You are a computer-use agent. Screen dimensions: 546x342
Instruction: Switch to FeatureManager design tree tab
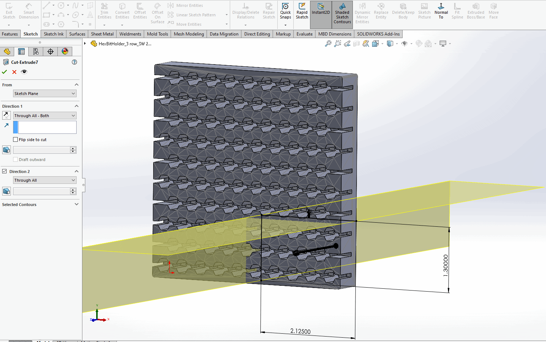[7, 51]
